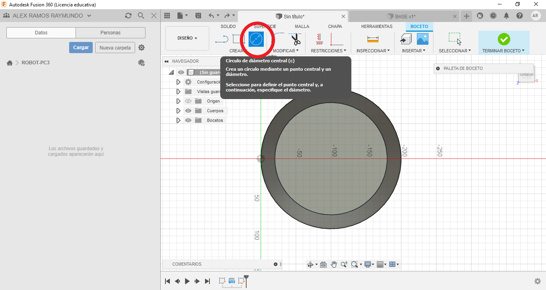Expand the Bocetos tree node
The width and height of the screenshot is (546, 290).
click(178, 120)
